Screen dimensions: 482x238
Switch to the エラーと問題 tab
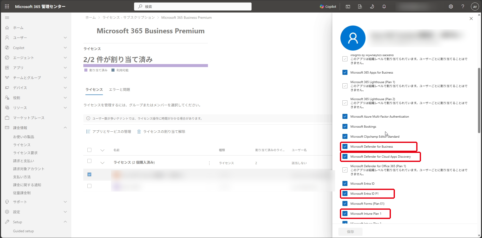point(119,90)
